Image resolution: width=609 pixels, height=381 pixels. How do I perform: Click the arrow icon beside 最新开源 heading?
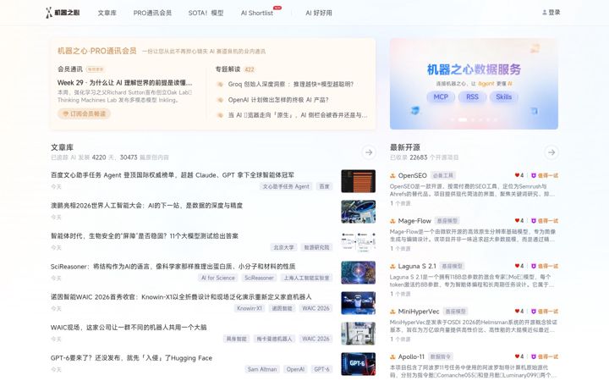coord(551,152)
